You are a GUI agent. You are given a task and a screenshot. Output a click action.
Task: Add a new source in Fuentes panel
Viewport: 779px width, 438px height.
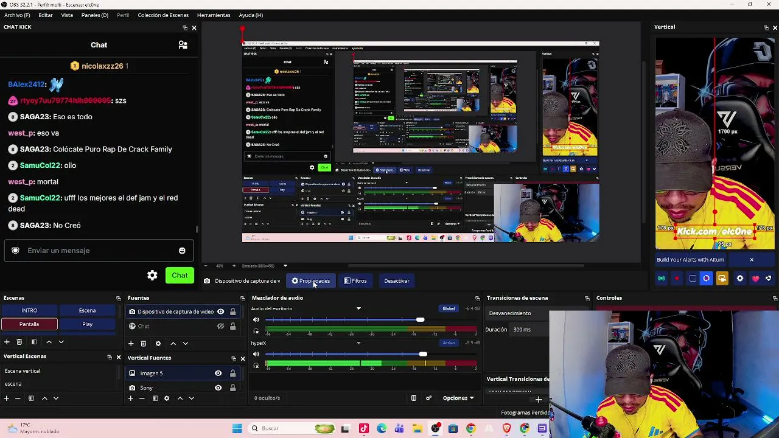point(131,343)
